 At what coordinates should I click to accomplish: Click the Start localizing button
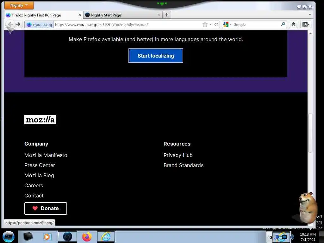point(156,56)
